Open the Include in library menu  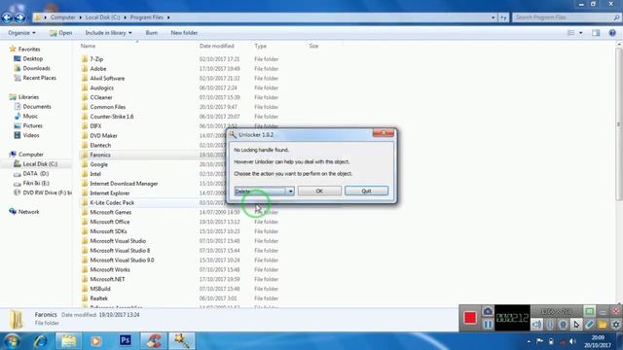[108, 33]
